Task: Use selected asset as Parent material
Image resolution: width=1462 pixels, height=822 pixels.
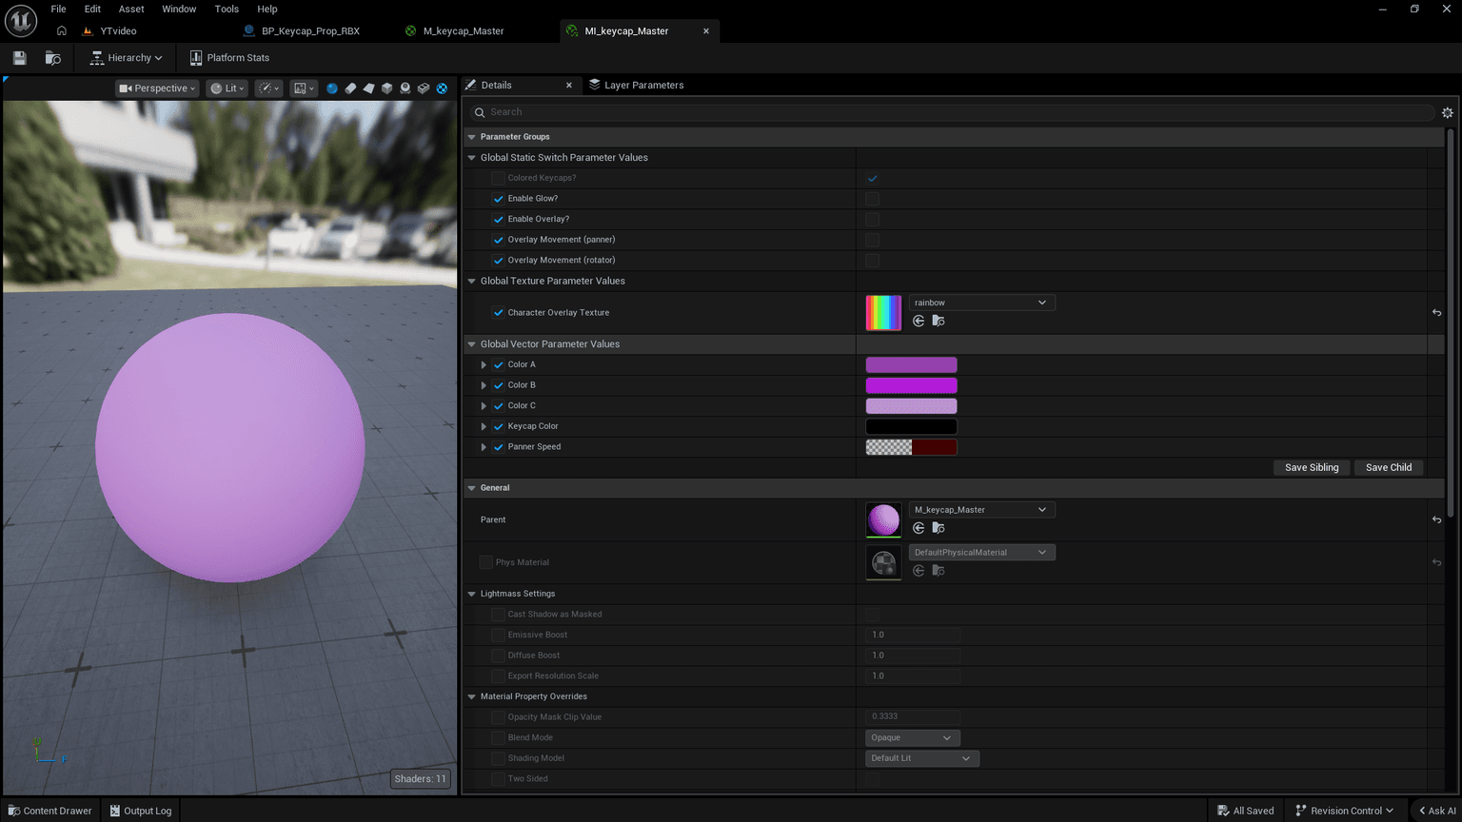Action: [x=919, y=528]
